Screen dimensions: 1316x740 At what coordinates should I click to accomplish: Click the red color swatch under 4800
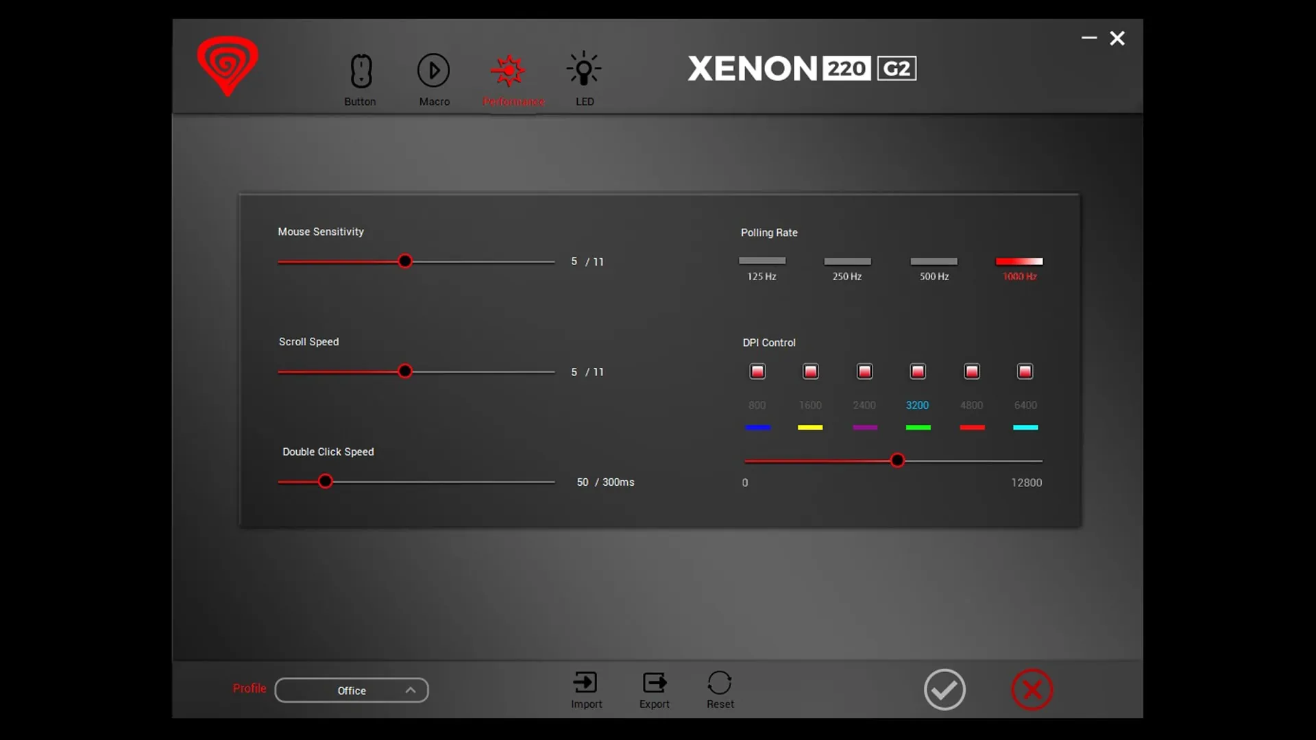tap(972, 428)
